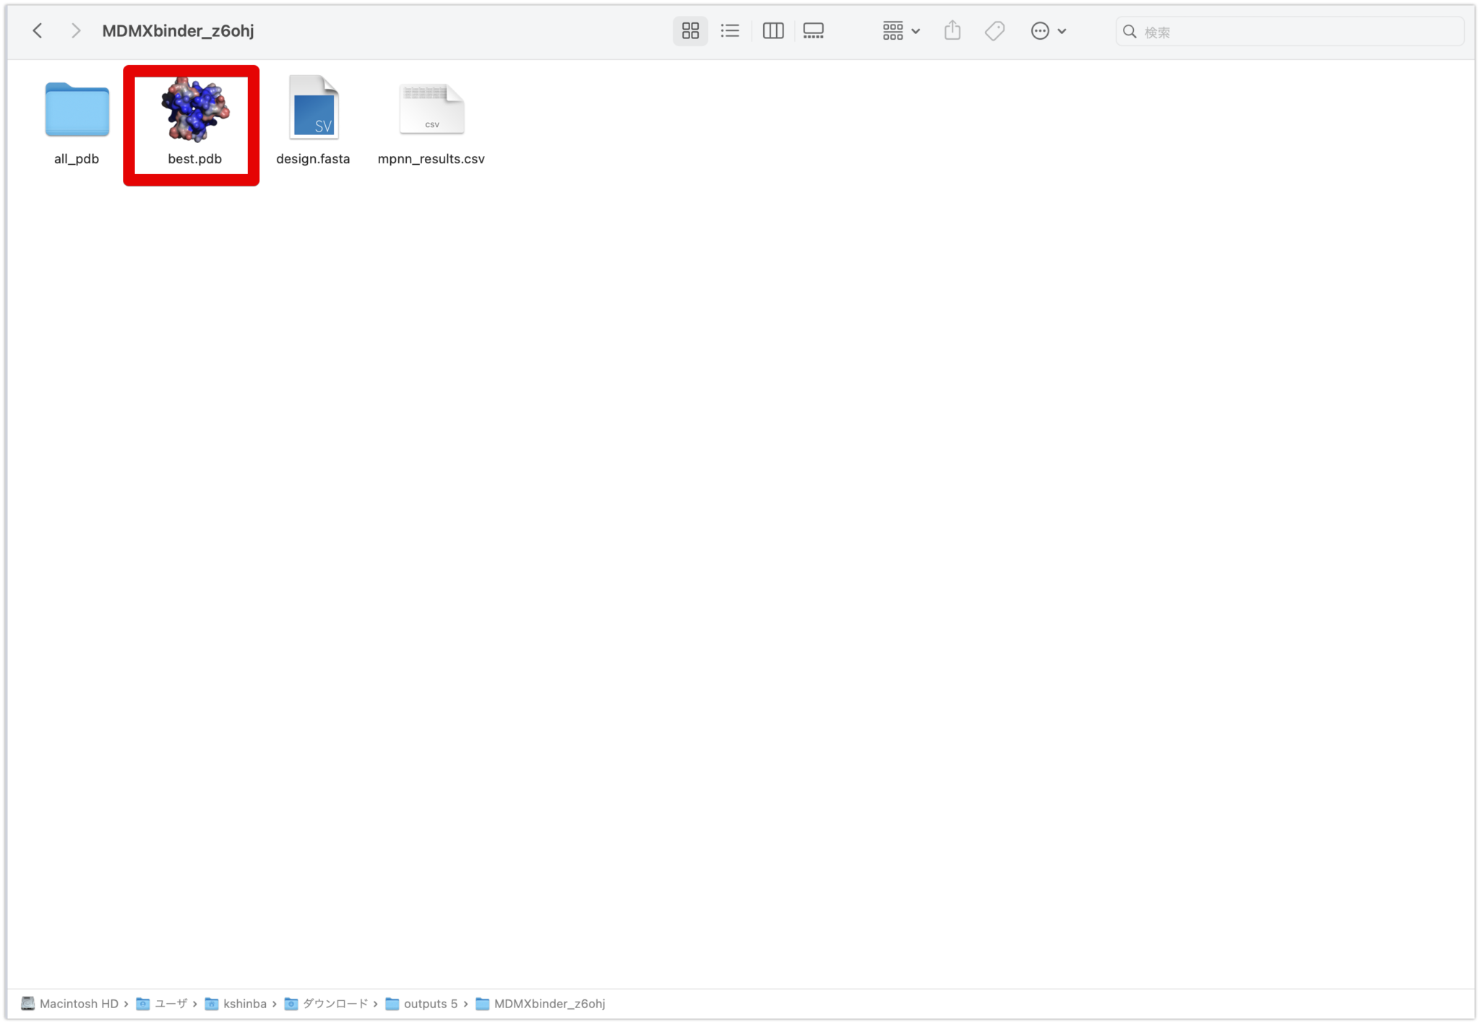Switch to gallery view mode
1480x1024 pixels.
[813, 31]
